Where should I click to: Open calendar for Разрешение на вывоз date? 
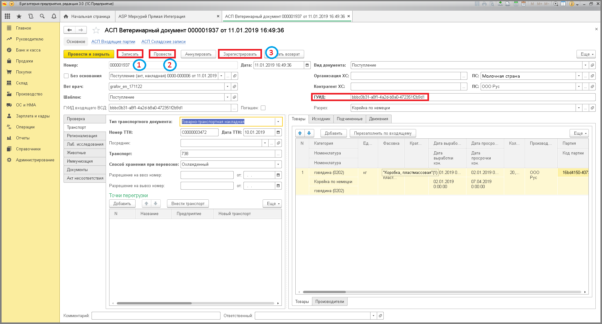pos(278,186)
